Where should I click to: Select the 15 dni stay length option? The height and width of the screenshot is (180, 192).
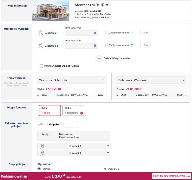tap(73, 110)
